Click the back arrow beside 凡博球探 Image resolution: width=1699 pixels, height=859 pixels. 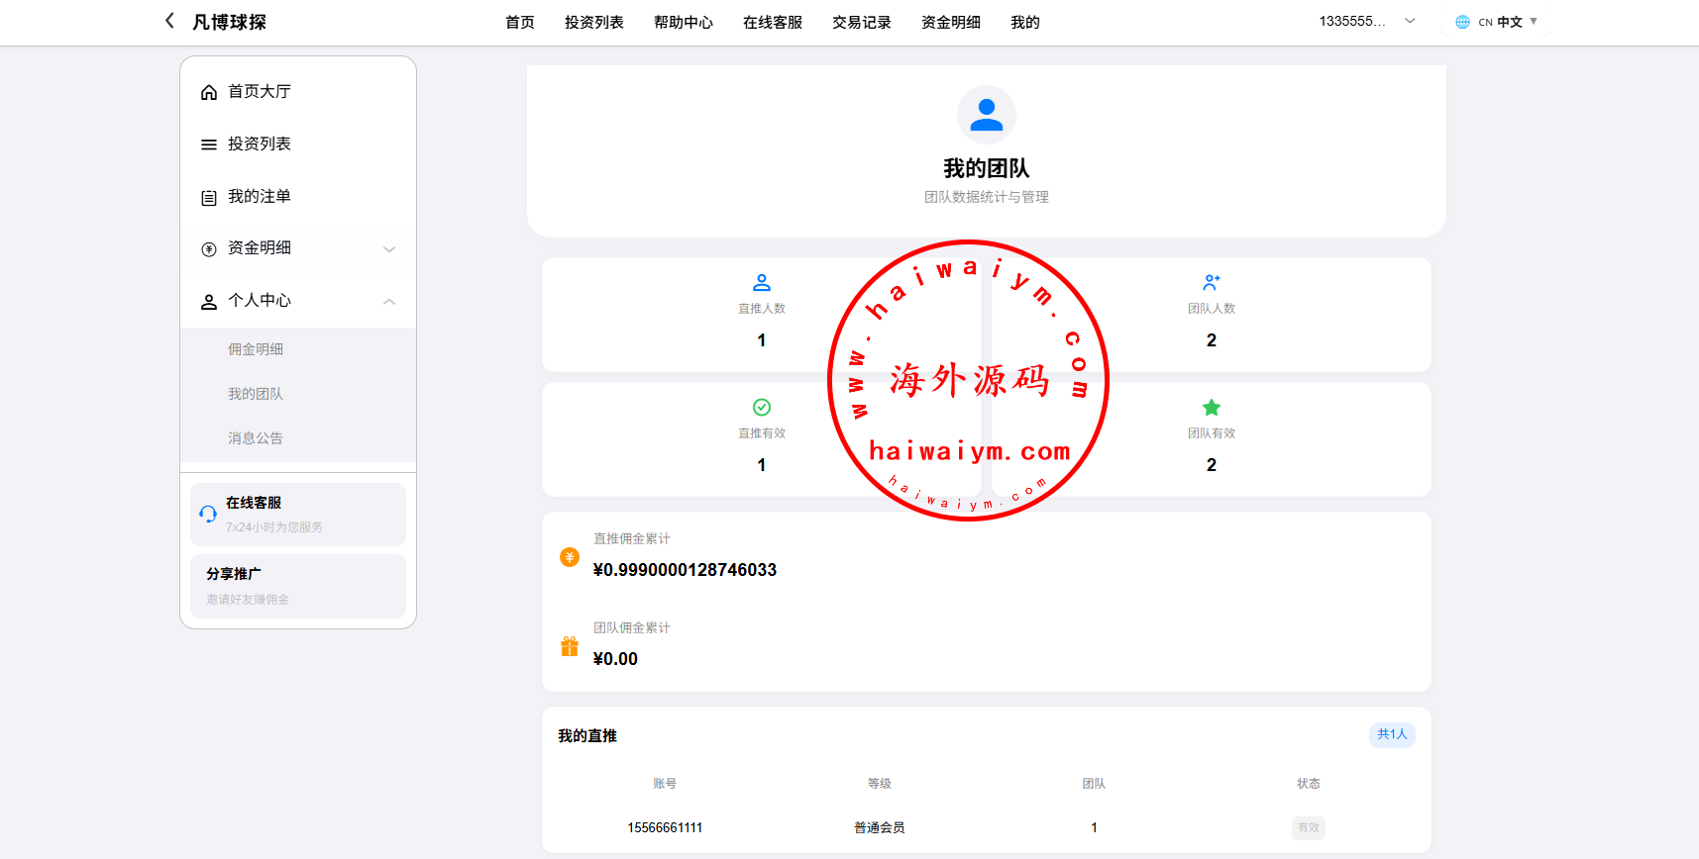[x=169, y=21]
